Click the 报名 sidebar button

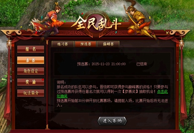pyautogui.click(x=31, y=49)
